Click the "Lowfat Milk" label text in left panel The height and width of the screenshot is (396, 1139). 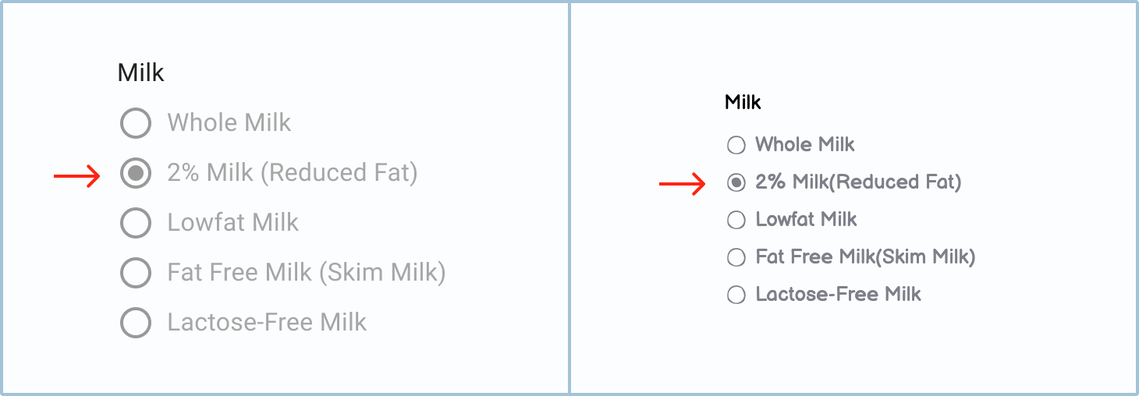point(233,223)
